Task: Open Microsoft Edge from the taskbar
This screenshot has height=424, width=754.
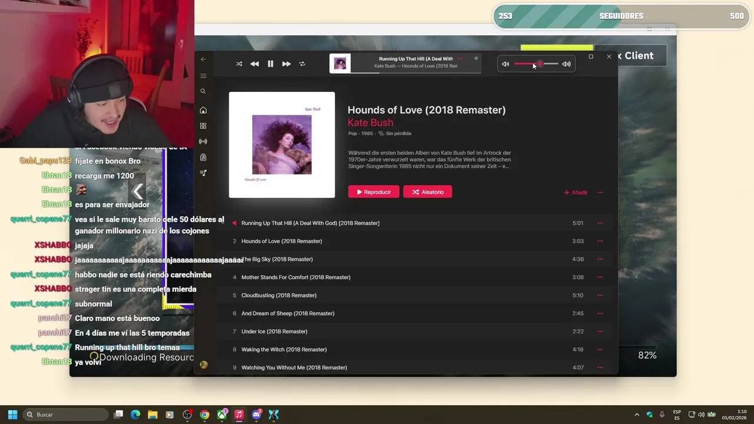Action: pyautogui.click(x=135, y=415)
